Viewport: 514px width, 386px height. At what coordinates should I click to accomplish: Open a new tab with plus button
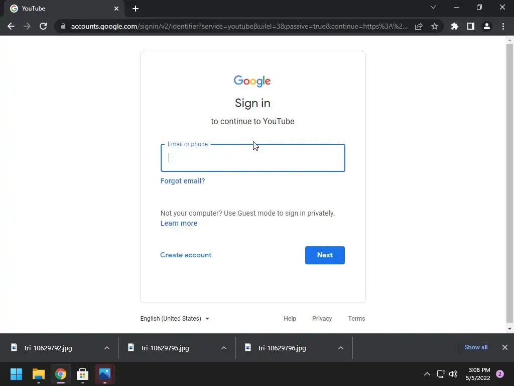click(x=136, y=9)
